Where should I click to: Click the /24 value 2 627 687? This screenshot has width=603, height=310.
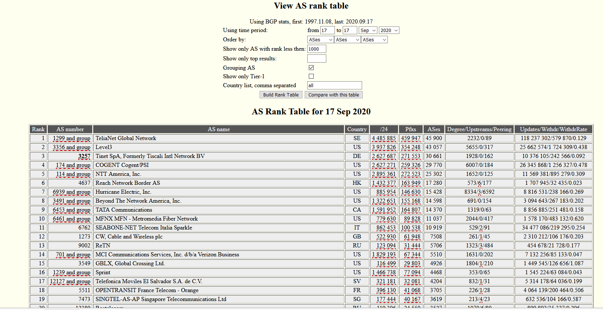pos(384,156)
